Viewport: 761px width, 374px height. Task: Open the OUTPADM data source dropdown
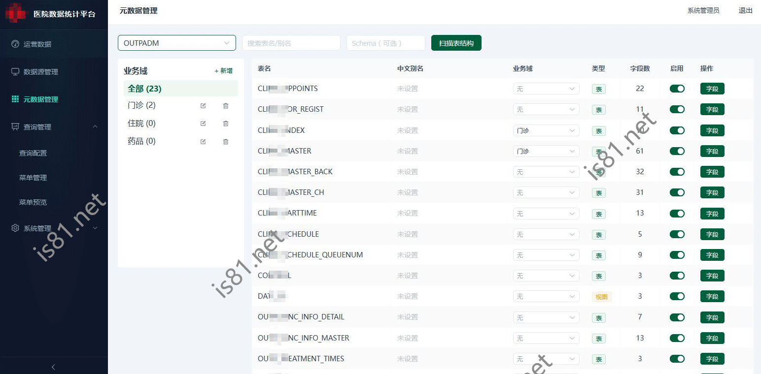(176, 43)
